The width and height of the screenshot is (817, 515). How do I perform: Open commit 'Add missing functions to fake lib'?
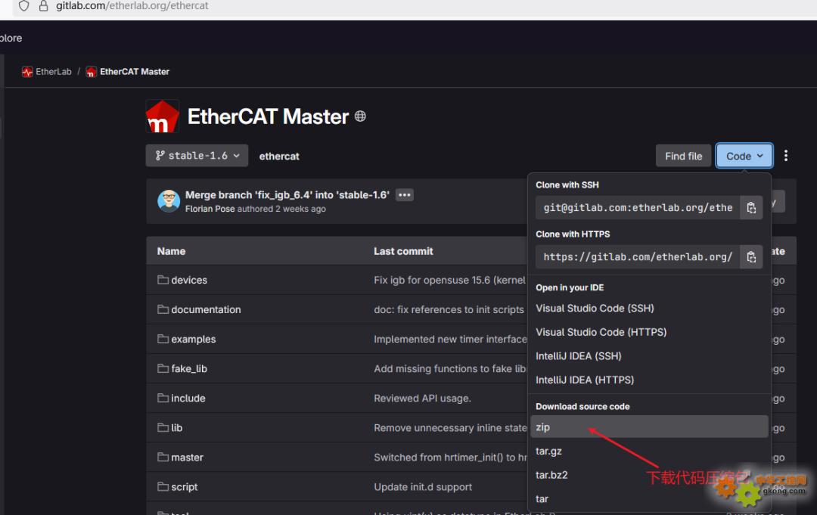click(x=450, y=369)
